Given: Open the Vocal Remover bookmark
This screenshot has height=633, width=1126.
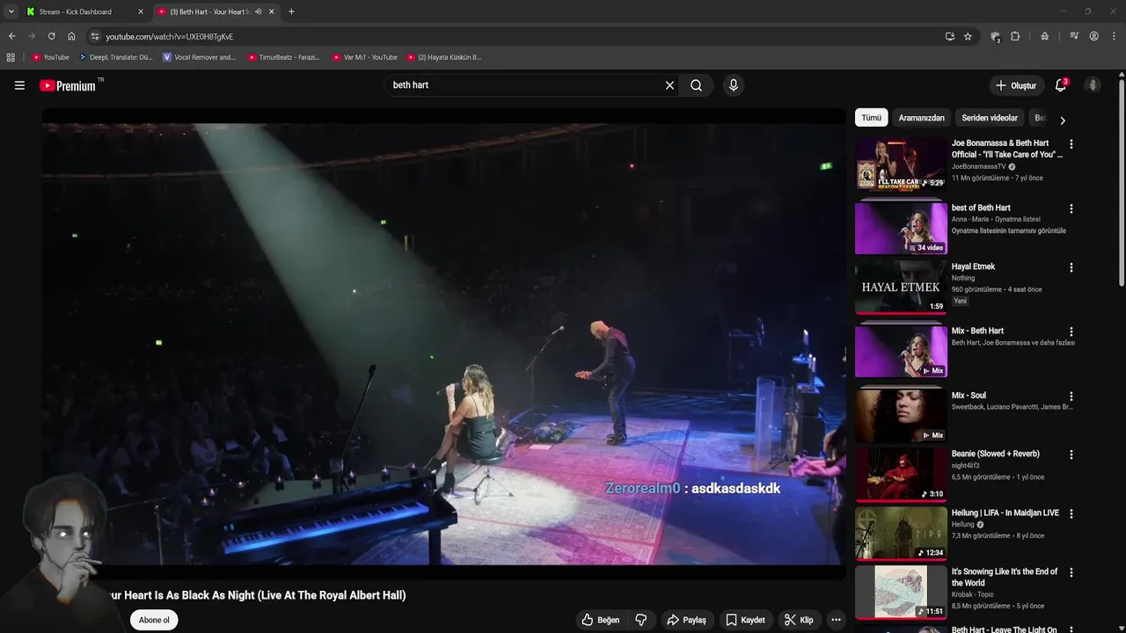Looking at the screenshot, I should 200,57.
